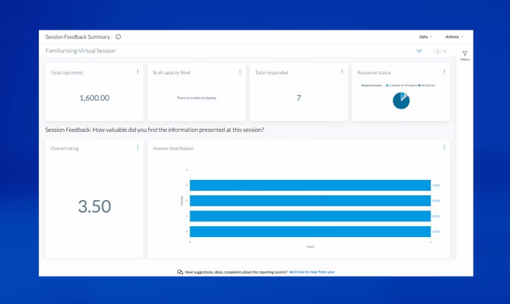The image size is (510, 304).
Task: Open the Actions dropdown menu
Action: [x=454, y=37]
